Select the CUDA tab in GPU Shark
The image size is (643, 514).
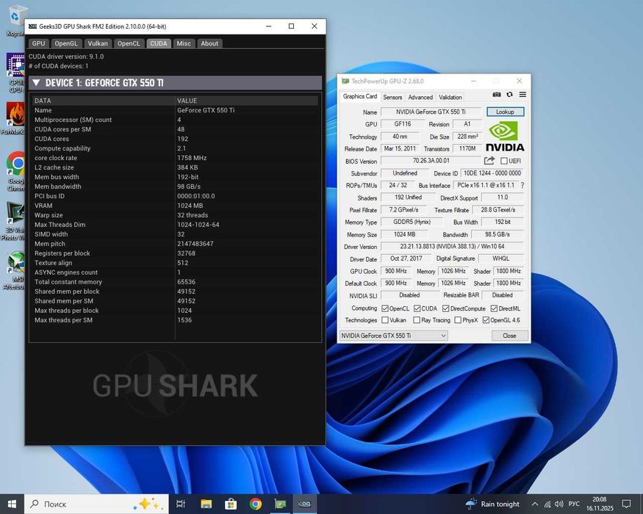[x=159, y=43]
